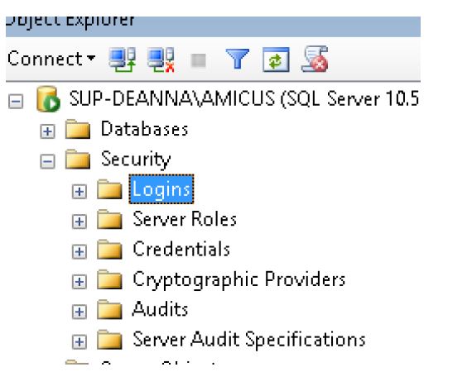Select the Databases tree item
The image size is (472, 372).
144,129
